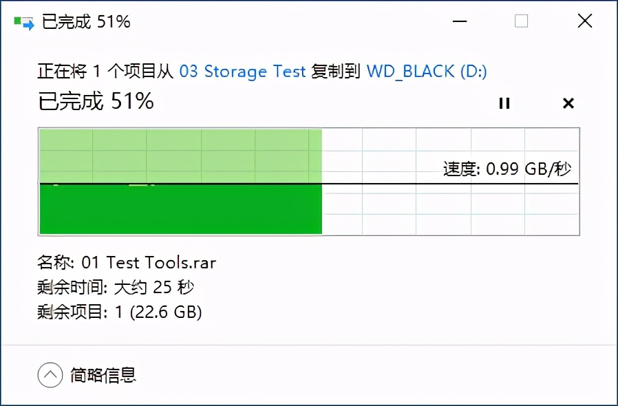The height and width of the screenshot is (406, 618).
Task: Select the speed readout 0.99 GB/秒
Action: pyautogui.click(x=507, y=167)
